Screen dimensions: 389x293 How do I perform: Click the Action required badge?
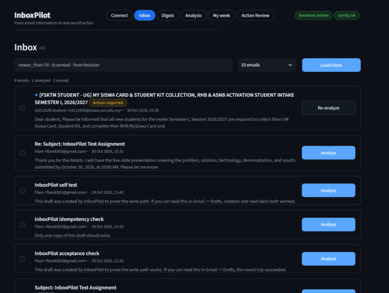[107, 103]
